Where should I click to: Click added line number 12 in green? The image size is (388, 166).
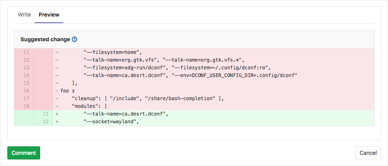pyautogui.click(x=46, y=121)
